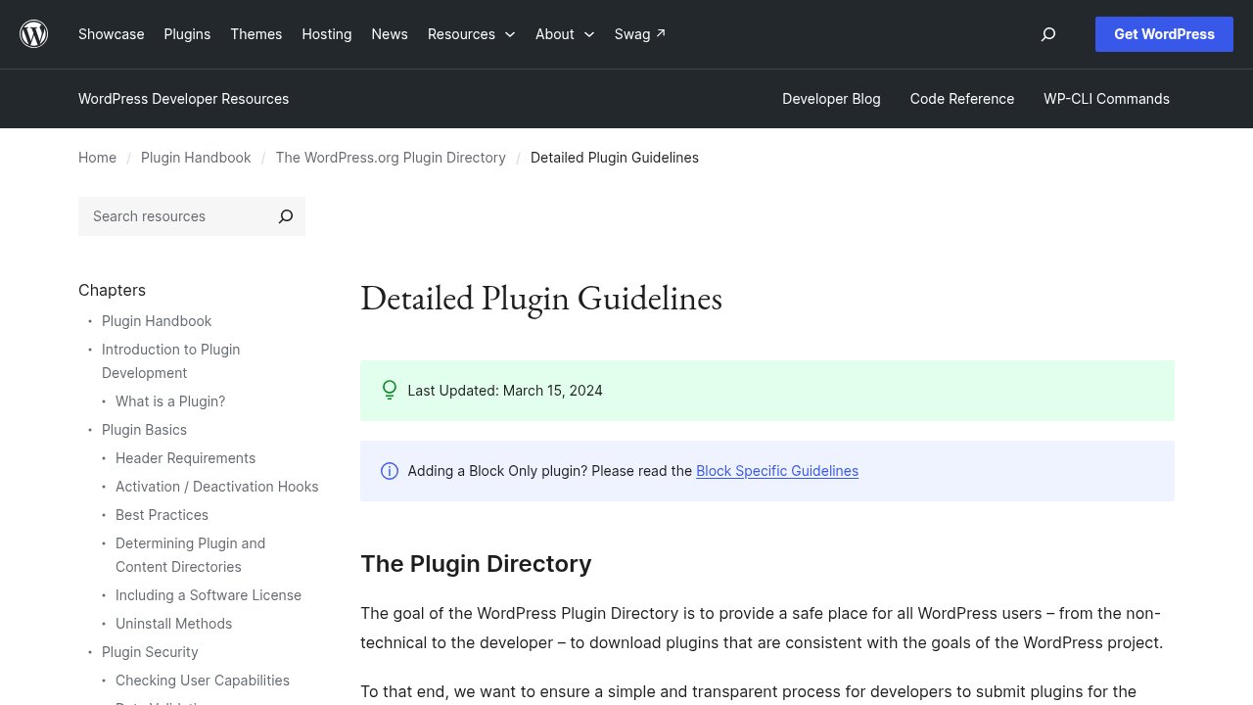Open the Showcase menu item
The image size is (1253, 705).
point(112,34)
